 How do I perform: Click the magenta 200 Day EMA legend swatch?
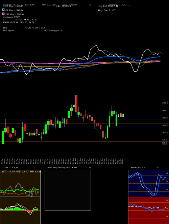coord(4,14)
